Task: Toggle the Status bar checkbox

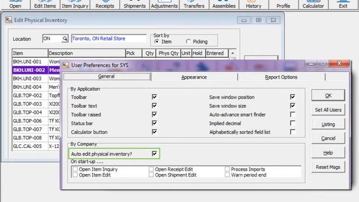Action: (154, 123)
